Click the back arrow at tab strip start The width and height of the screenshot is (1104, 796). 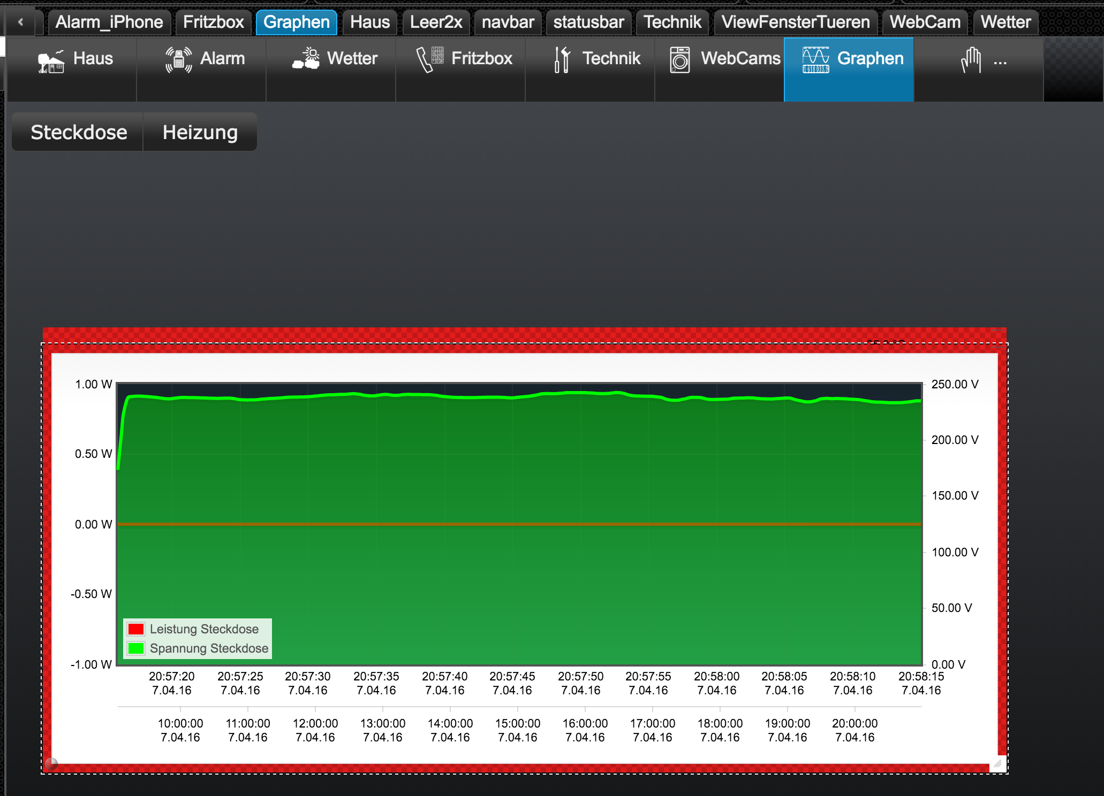coord(20,22)
